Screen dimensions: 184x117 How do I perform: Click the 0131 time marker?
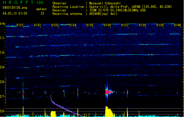[20, 25]
